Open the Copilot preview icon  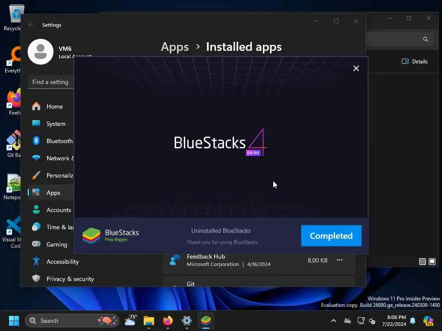[x=428, y=321]
